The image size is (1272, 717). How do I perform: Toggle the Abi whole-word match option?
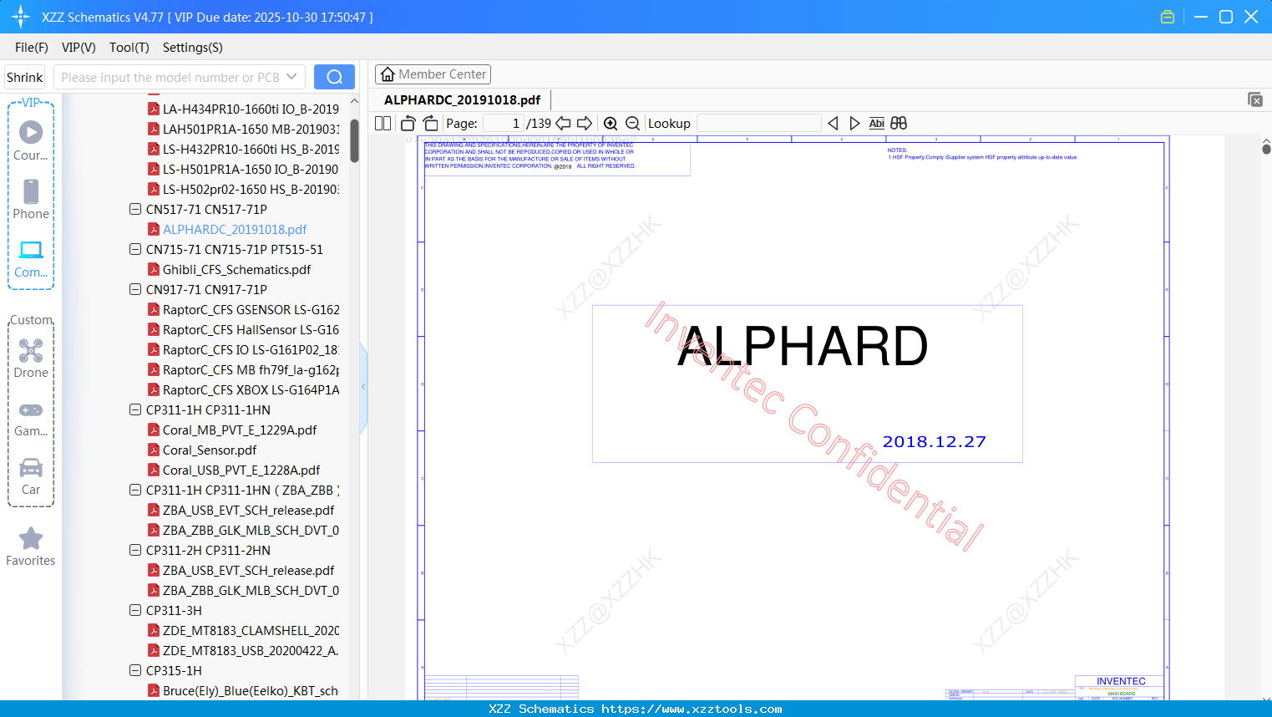[876, 123]
